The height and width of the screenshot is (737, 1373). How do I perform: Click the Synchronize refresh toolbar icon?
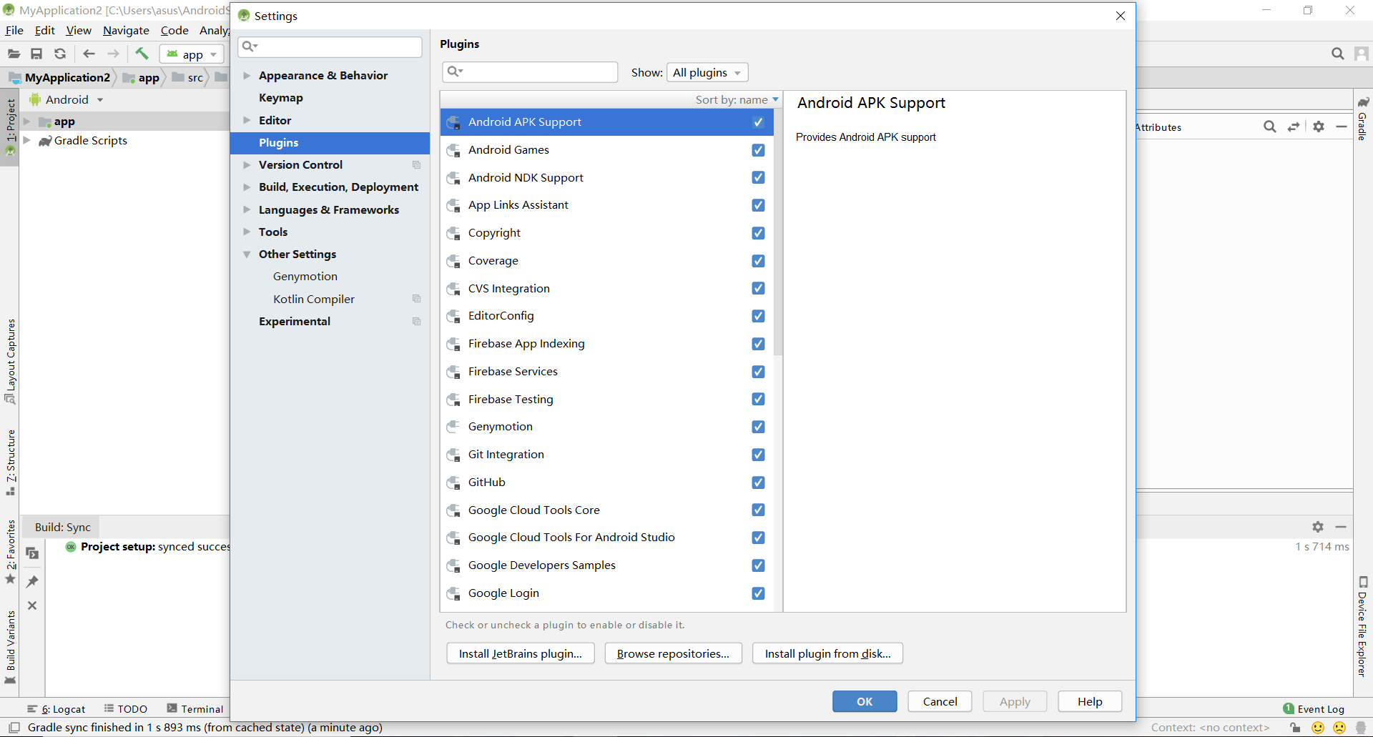click(x=60, y=54)
